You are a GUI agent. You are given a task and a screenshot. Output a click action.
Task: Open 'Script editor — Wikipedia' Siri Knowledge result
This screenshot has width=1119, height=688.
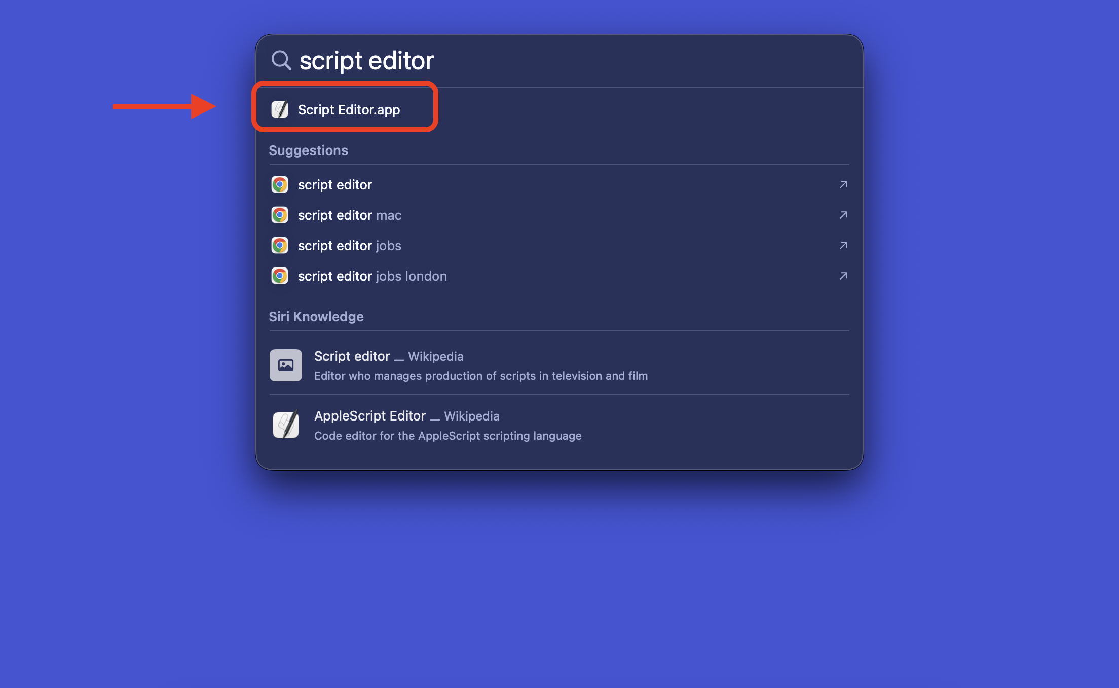point(389,357)
